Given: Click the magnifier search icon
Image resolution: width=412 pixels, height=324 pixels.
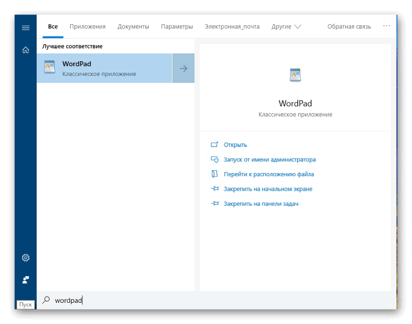Looking at the screenshot, I should tap(46, 300).
